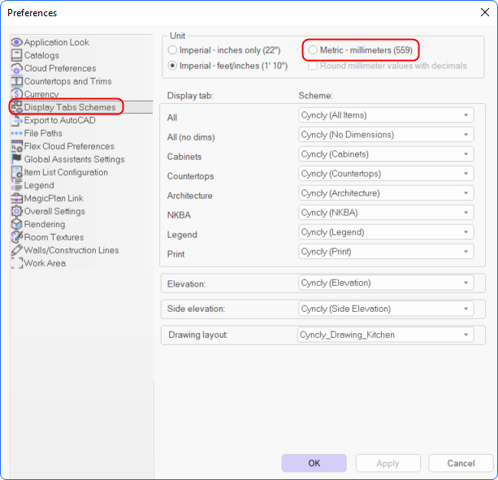498x480 pixels.
Task: Select Imperial inches only unit
Action: point(224,50)
